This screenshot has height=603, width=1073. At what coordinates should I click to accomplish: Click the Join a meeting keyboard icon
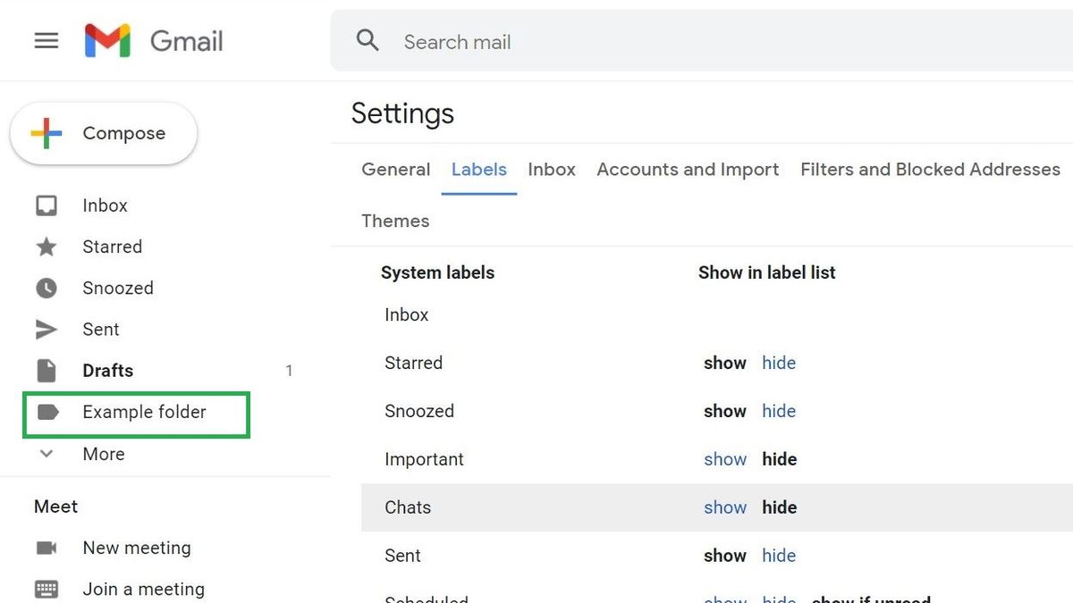click(x=46, y=589)
